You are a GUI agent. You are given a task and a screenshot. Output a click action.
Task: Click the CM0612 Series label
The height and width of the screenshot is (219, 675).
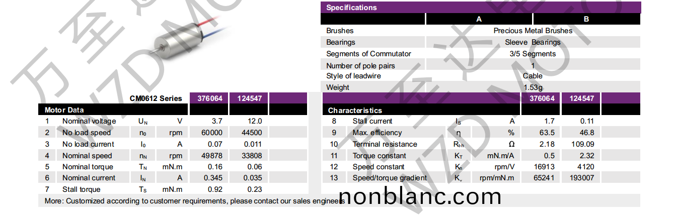pyautogui.click(x=156, y=98)
